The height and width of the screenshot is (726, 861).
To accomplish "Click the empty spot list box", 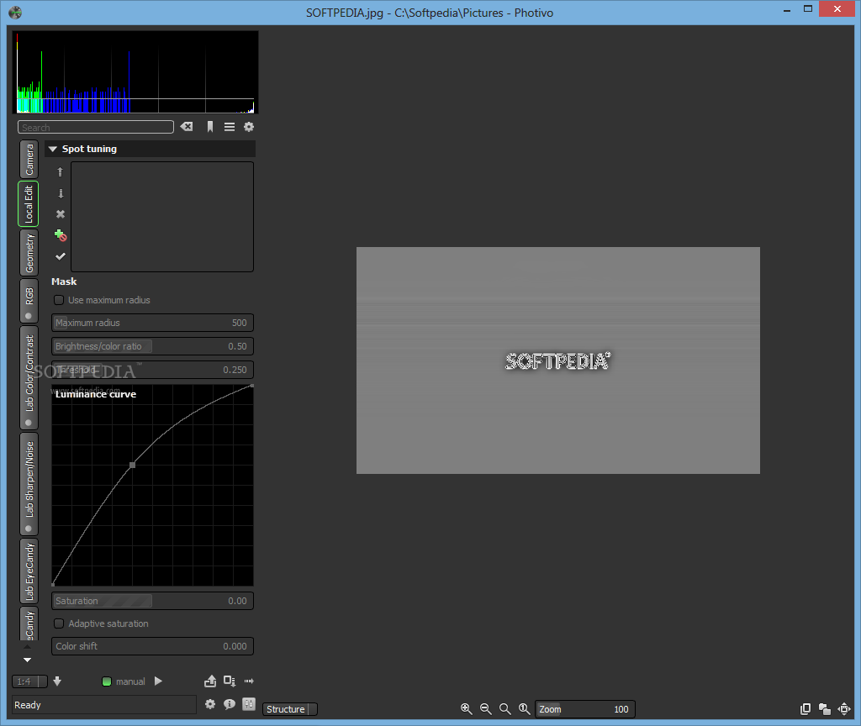I will click(x=162, y=217).
